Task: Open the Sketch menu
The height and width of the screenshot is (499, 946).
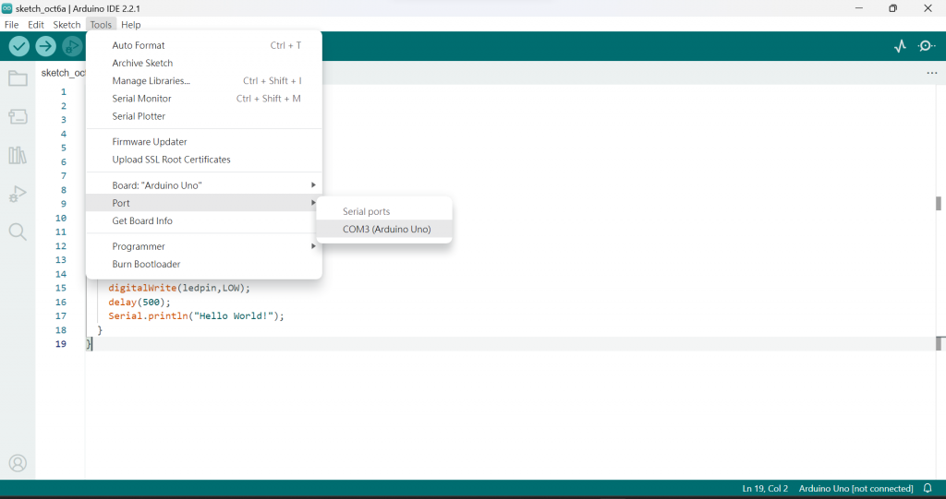Action: [67, 25]
